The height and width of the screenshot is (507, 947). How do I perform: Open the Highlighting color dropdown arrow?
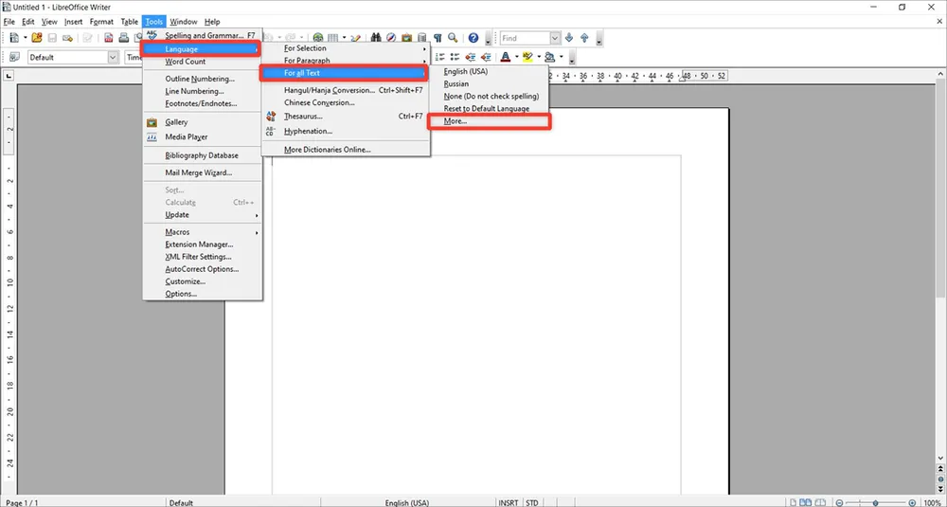tap(539, 57)
